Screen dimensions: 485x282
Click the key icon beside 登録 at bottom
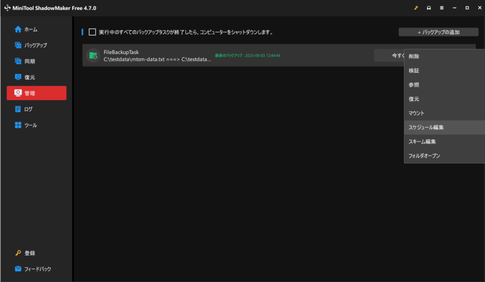tap(18, 253)
